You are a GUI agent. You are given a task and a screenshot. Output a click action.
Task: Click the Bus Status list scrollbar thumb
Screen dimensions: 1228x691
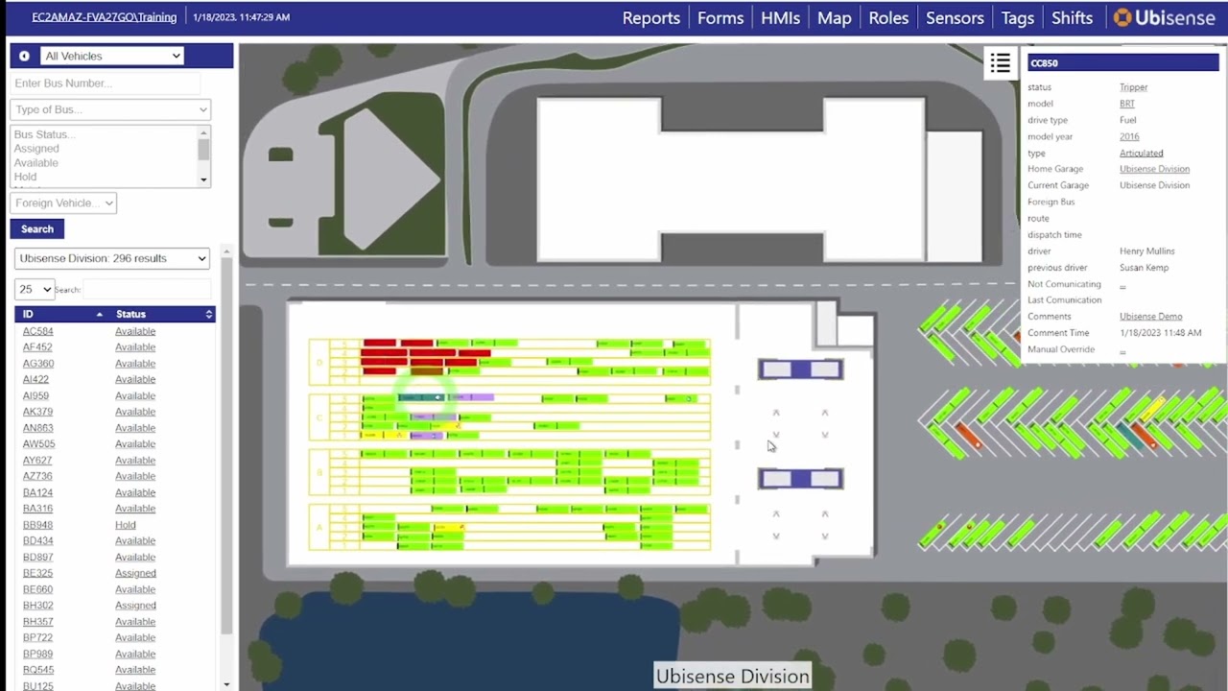tap(203, 150)
